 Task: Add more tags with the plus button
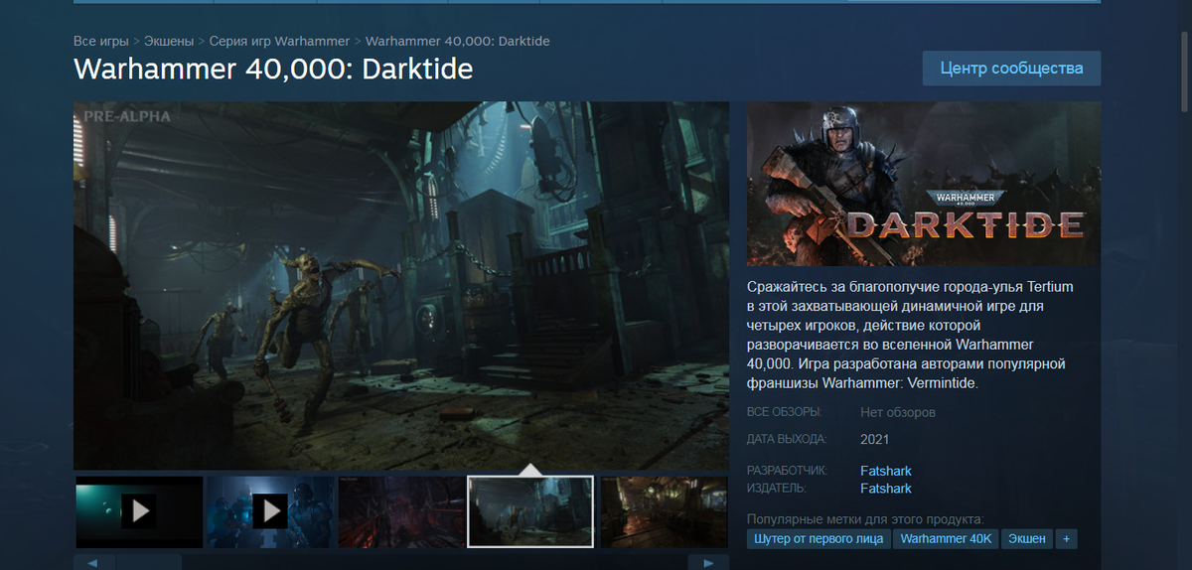tap(1067, 538)
